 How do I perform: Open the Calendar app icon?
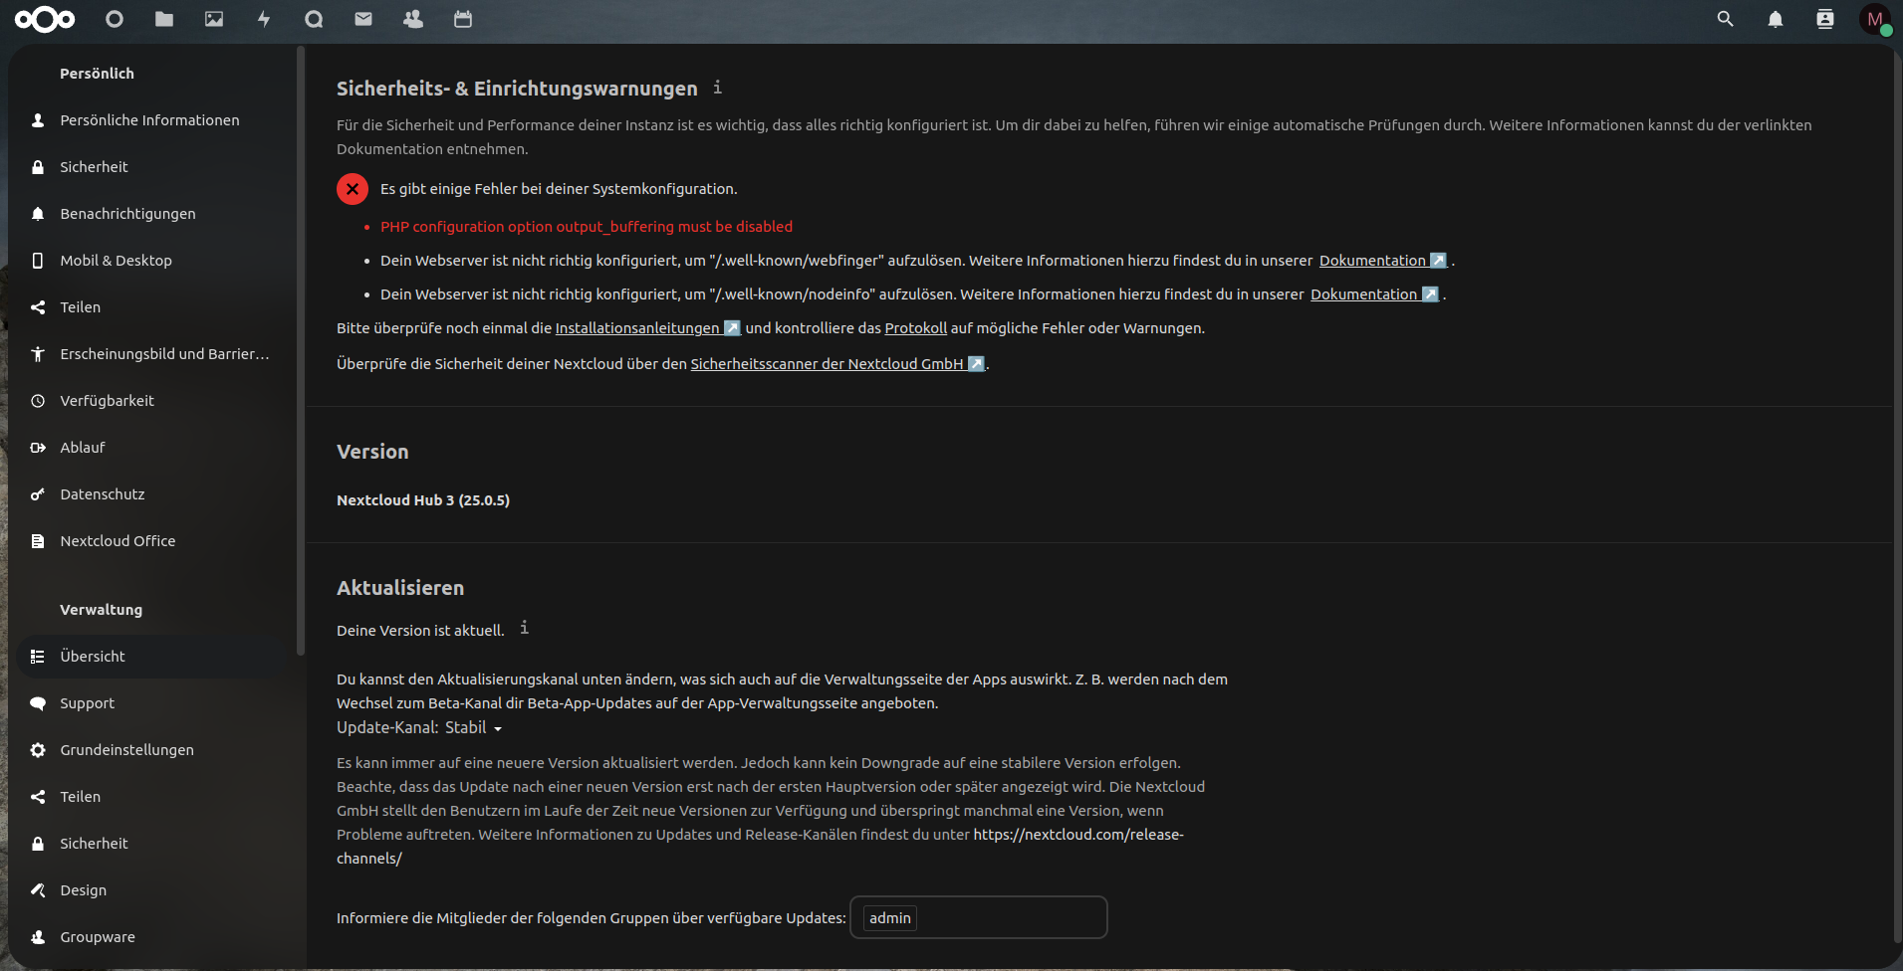coord(463,19)
